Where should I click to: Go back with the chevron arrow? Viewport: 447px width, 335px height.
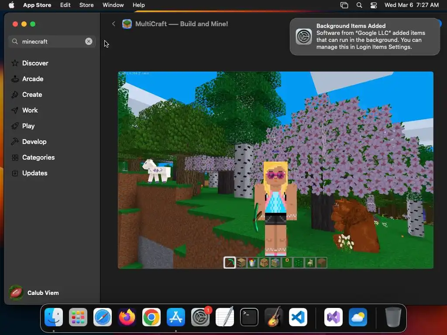pos(113,24)
